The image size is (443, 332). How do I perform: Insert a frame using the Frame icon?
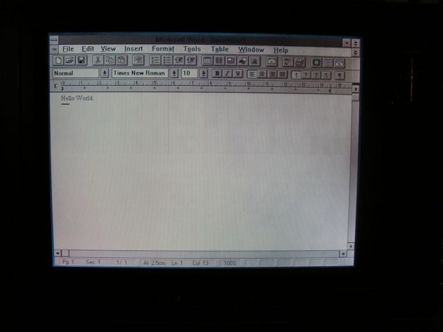(230, 61)
